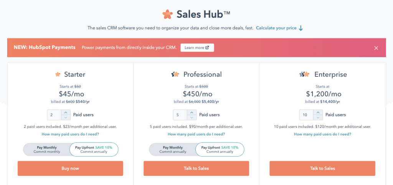Switch Professional plan to Pay Monthly

point(173,150)
